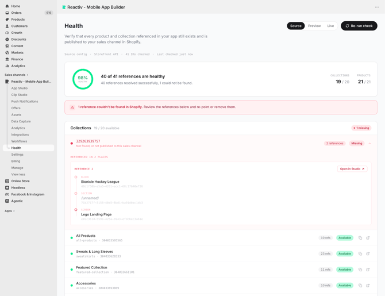Open the Manage page
The image size is (385, 296).
tap(17, 168)
